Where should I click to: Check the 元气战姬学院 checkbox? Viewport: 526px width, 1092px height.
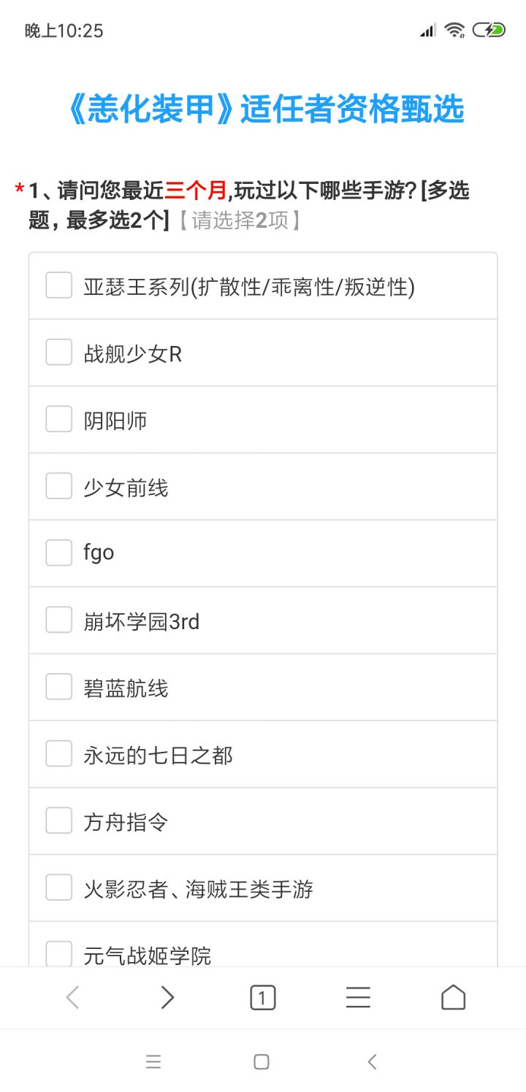click(x=59, y=954)
